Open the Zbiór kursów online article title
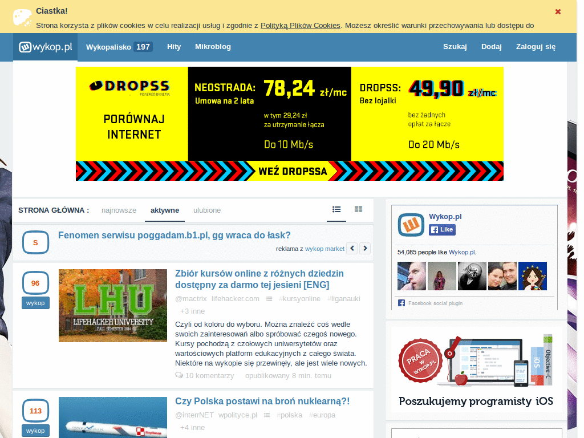Viewport: 584px width, 438px height. click(x=259, y=279)
